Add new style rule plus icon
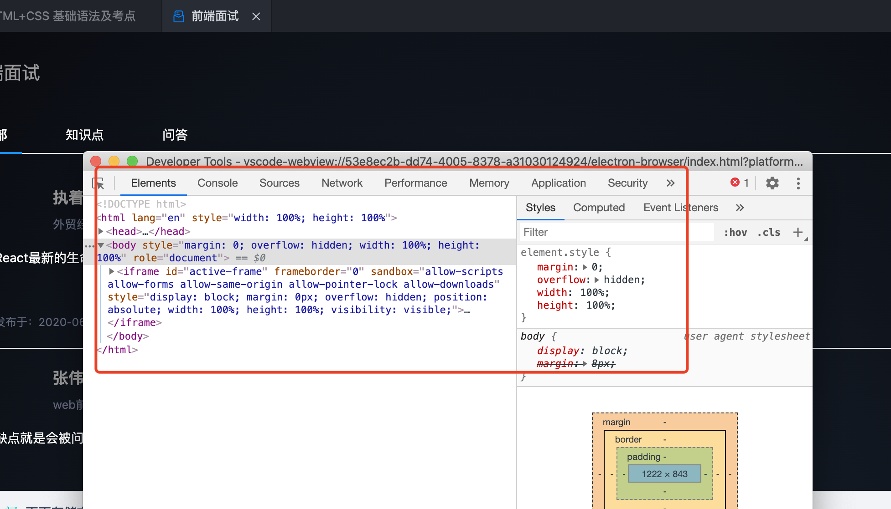The image size is (891, 509). pyautogui.click(x=798, y=232)
